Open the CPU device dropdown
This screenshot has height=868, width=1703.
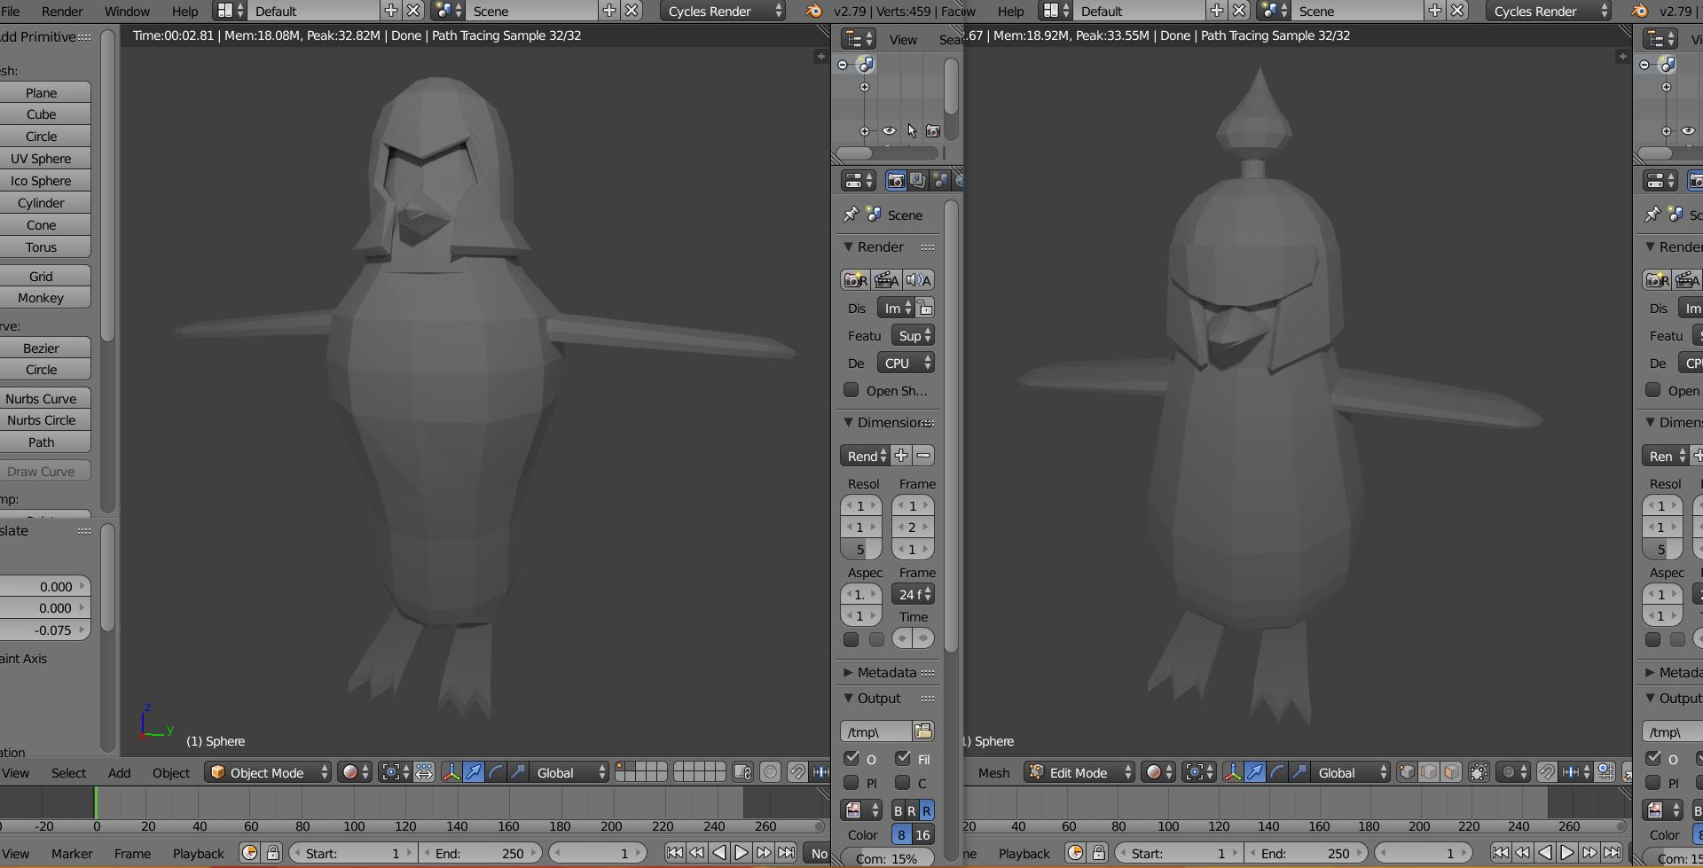[906, 363]
